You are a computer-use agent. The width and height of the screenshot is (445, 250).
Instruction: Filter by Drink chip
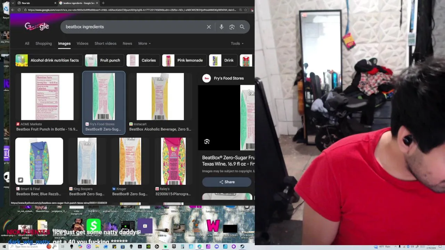pos(223,60)
